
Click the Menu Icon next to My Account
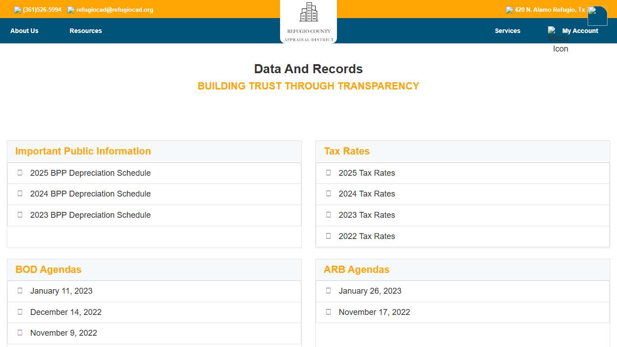pos(552,31)
